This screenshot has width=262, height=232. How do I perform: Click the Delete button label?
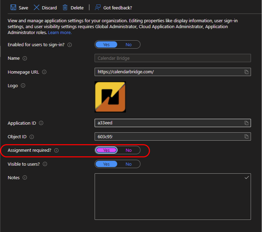77,8
